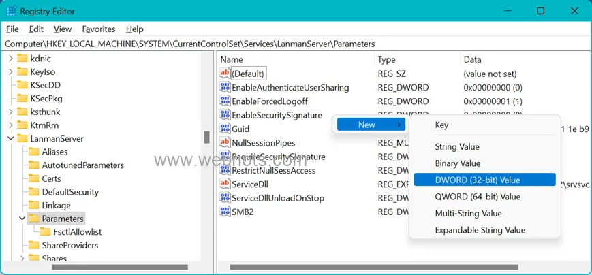Expand the Shares tree node
The height and width of the screenshot is (275, 592).
[x=22, y=259]
